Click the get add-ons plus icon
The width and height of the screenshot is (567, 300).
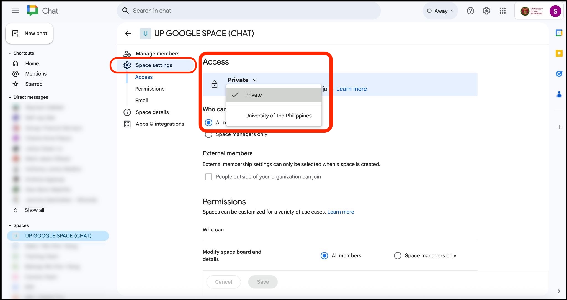click(x=559, y=127)
